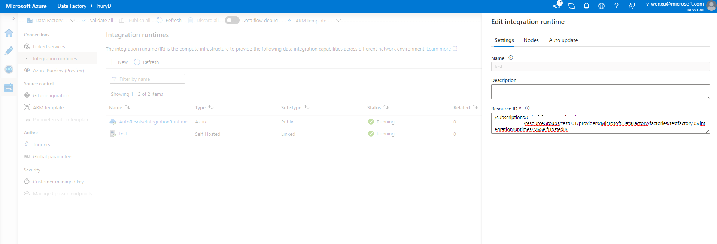The image size is (717, 244).
Task: Sort by Status column arrows
Action: 386,107
